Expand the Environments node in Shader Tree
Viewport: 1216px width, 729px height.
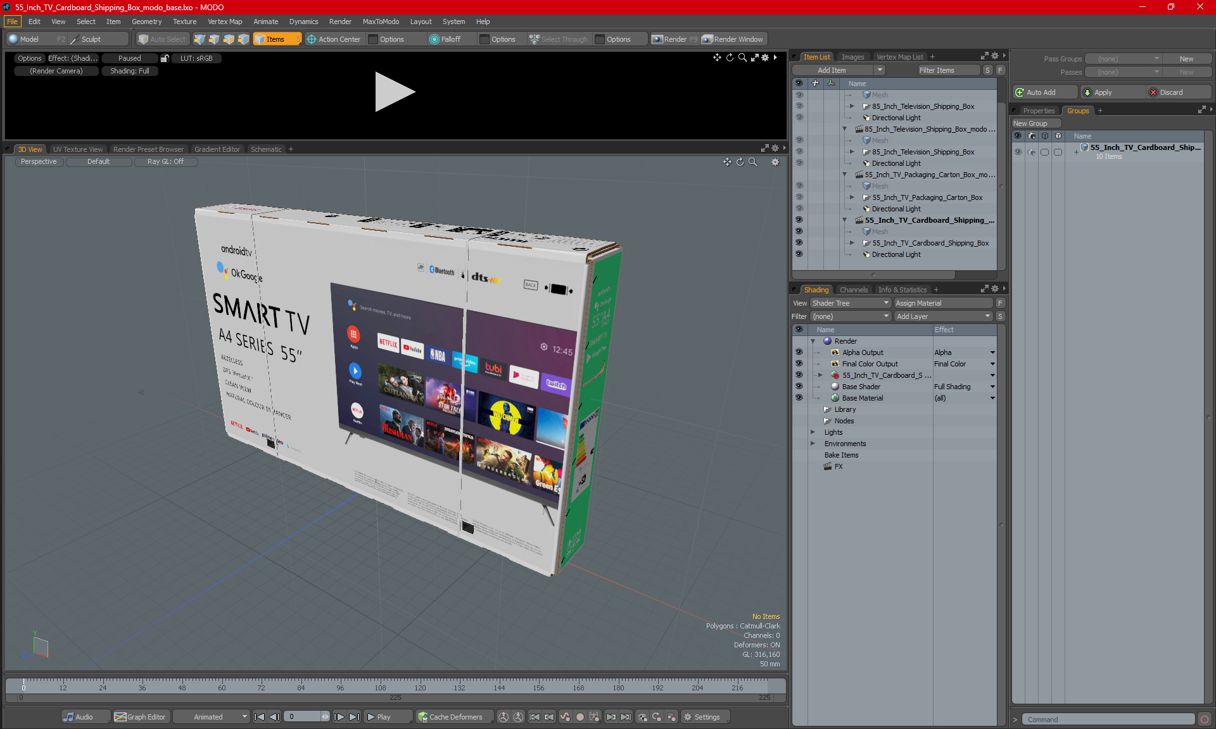point(813,444)
